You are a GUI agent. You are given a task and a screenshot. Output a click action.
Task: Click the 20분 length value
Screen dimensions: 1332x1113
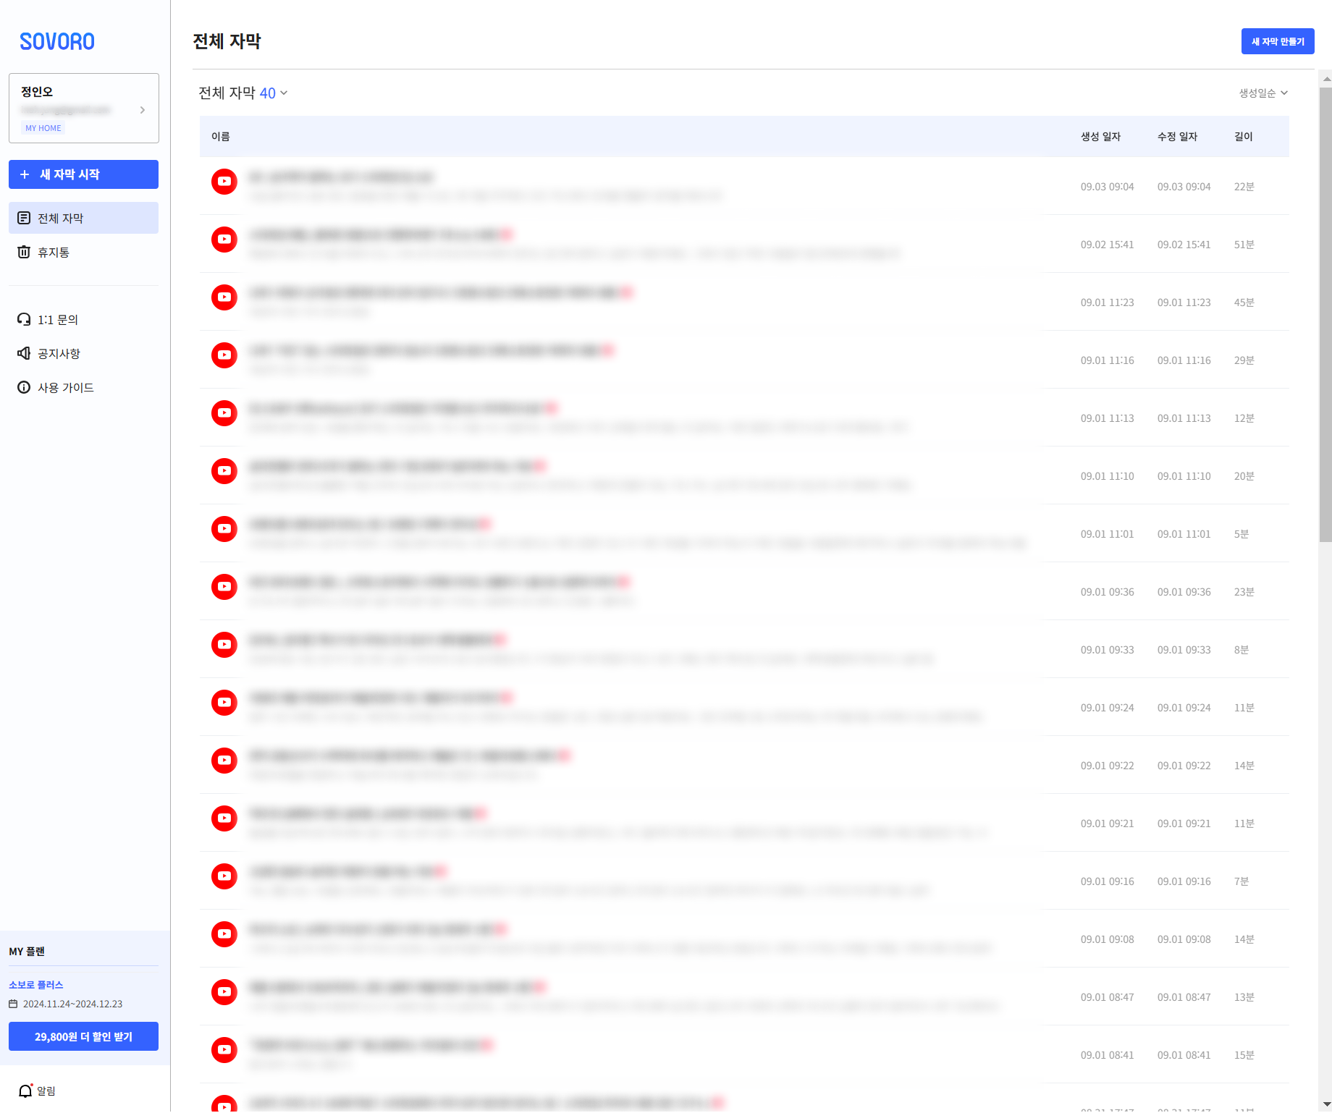click(1244, 476)
